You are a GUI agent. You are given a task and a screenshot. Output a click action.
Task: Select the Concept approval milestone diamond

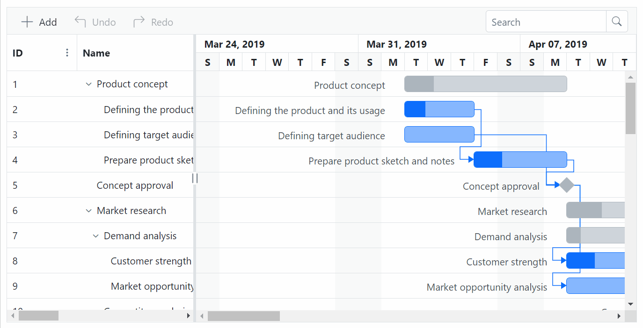pos(566,185)
